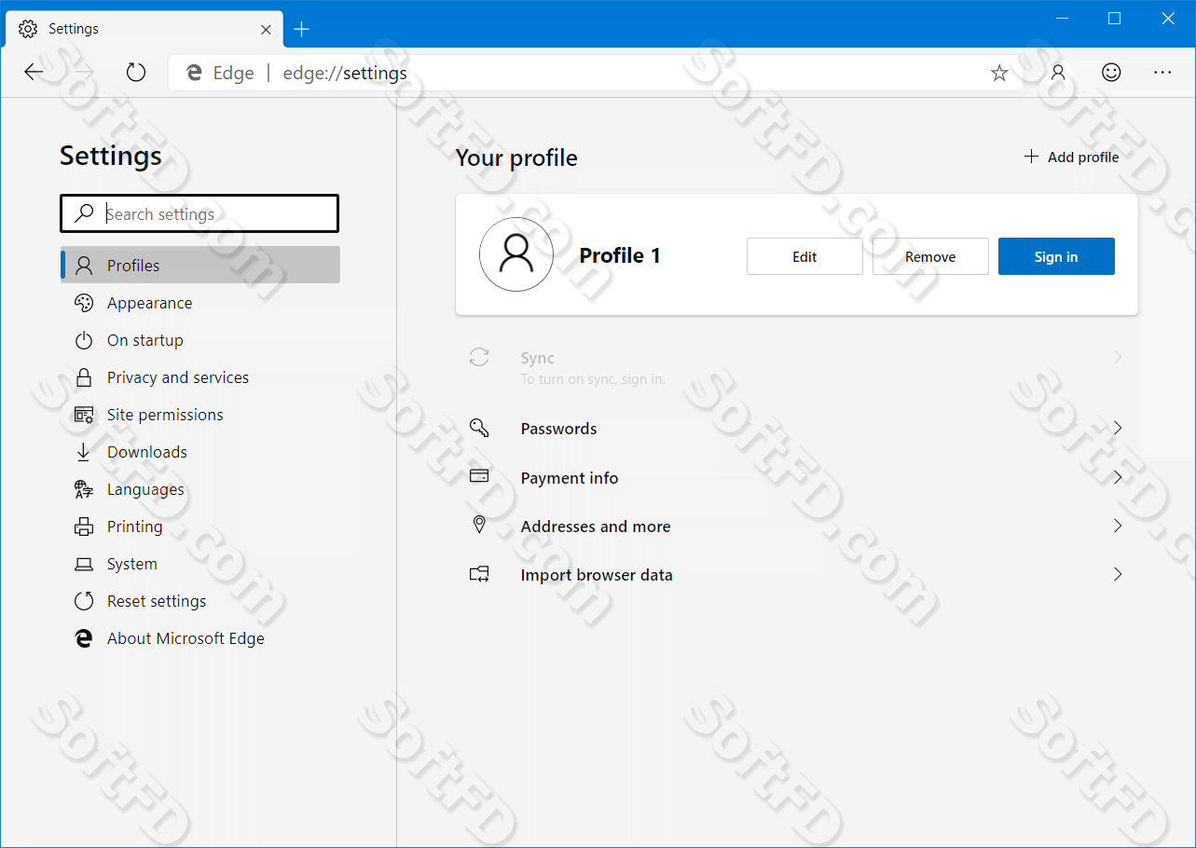Image resolution: width=1196 pixels, height=848 pixels.
Task: Open the System section
Action: click(200, 564)
